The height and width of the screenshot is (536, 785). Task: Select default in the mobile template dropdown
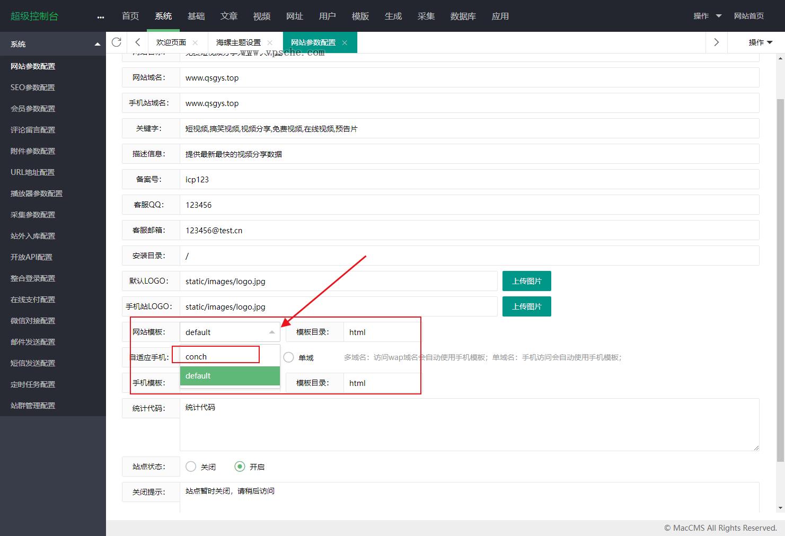click(x=230, y=375)
